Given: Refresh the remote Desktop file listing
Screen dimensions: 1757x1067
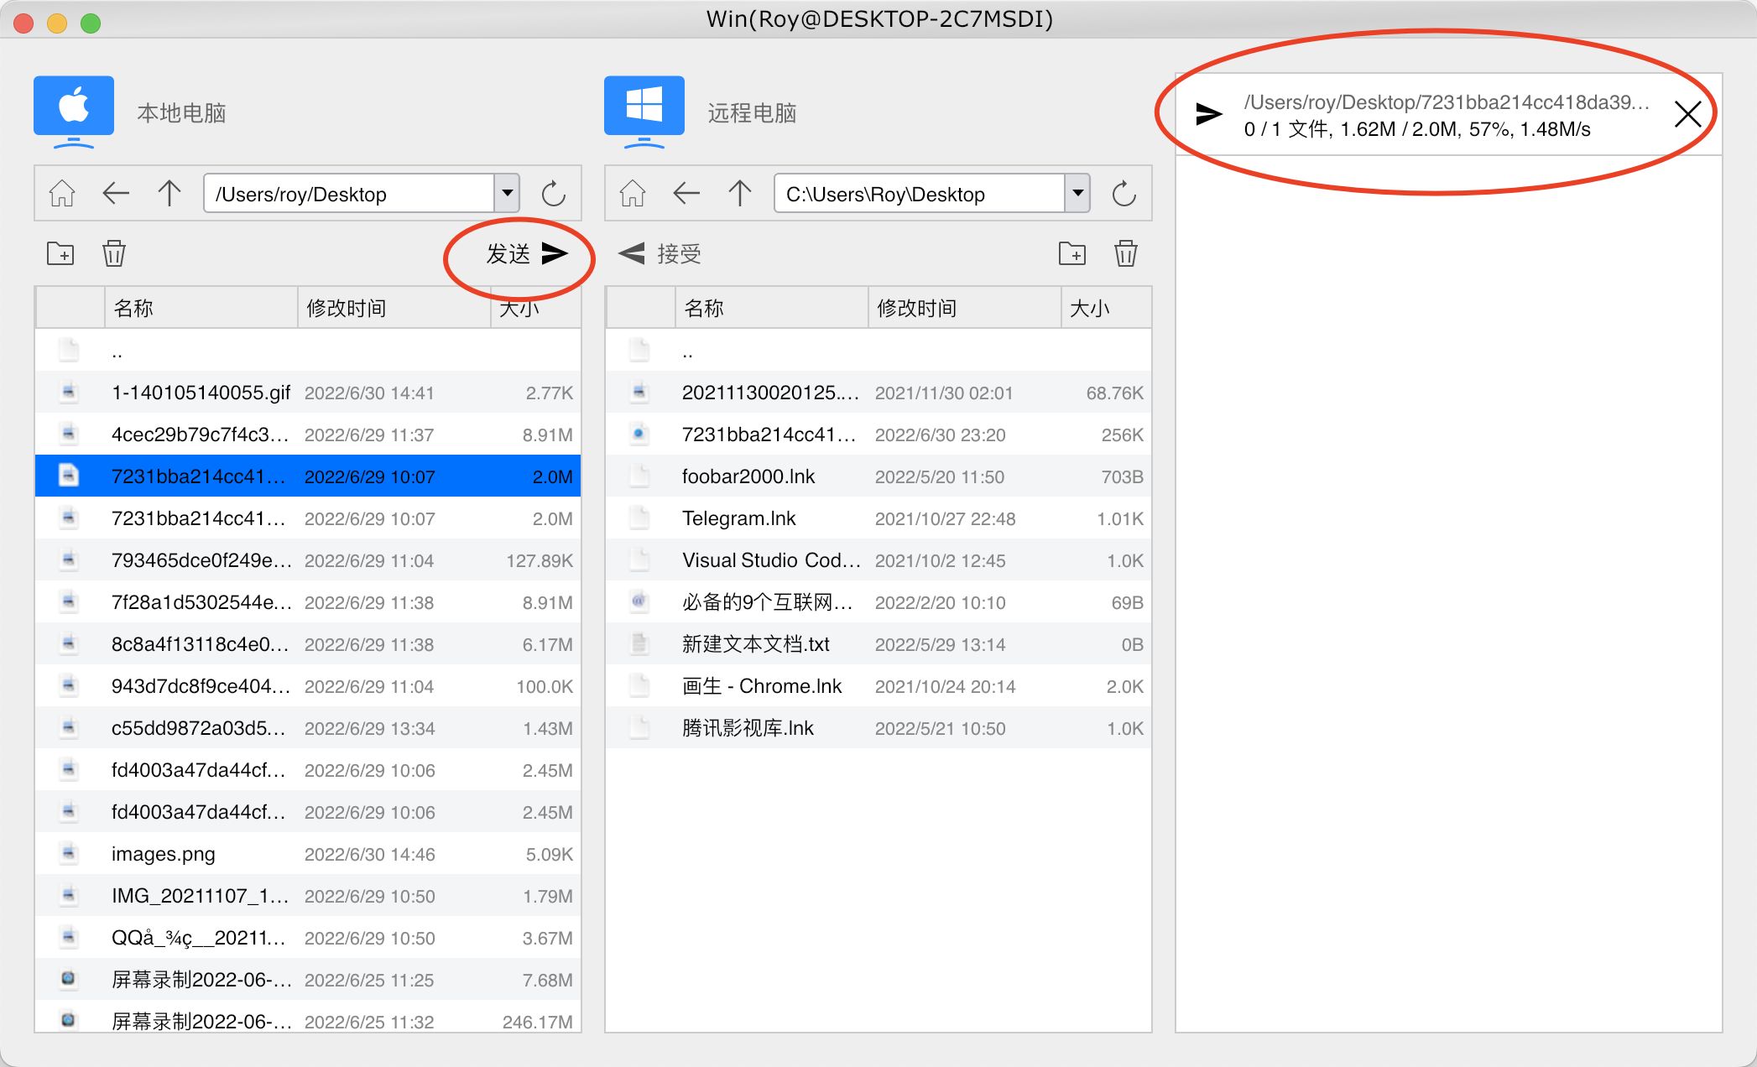Looking at the screenshot, I should tap(1124, 194).
